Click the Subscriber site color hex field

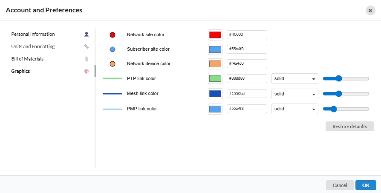pyautogui.click(x=247, y=49)
